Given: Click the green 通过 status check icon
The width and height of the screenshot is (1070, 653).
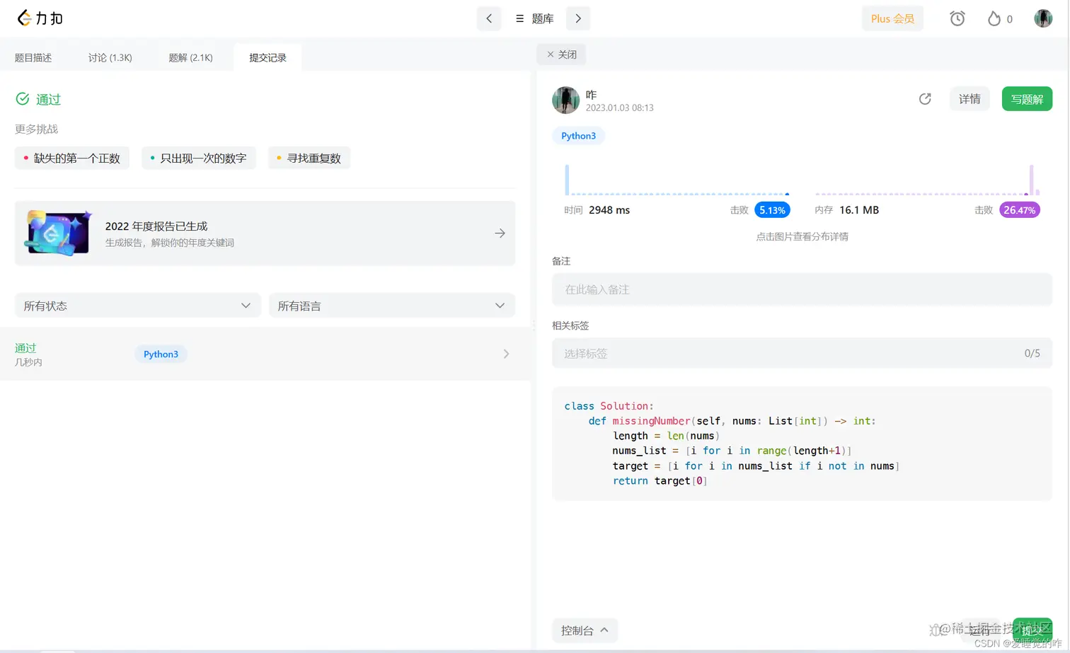Looking at the screenshot, I should [x=23, y=99].
